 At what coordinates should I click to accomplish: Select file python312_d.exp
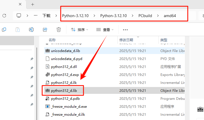(65, 75)
